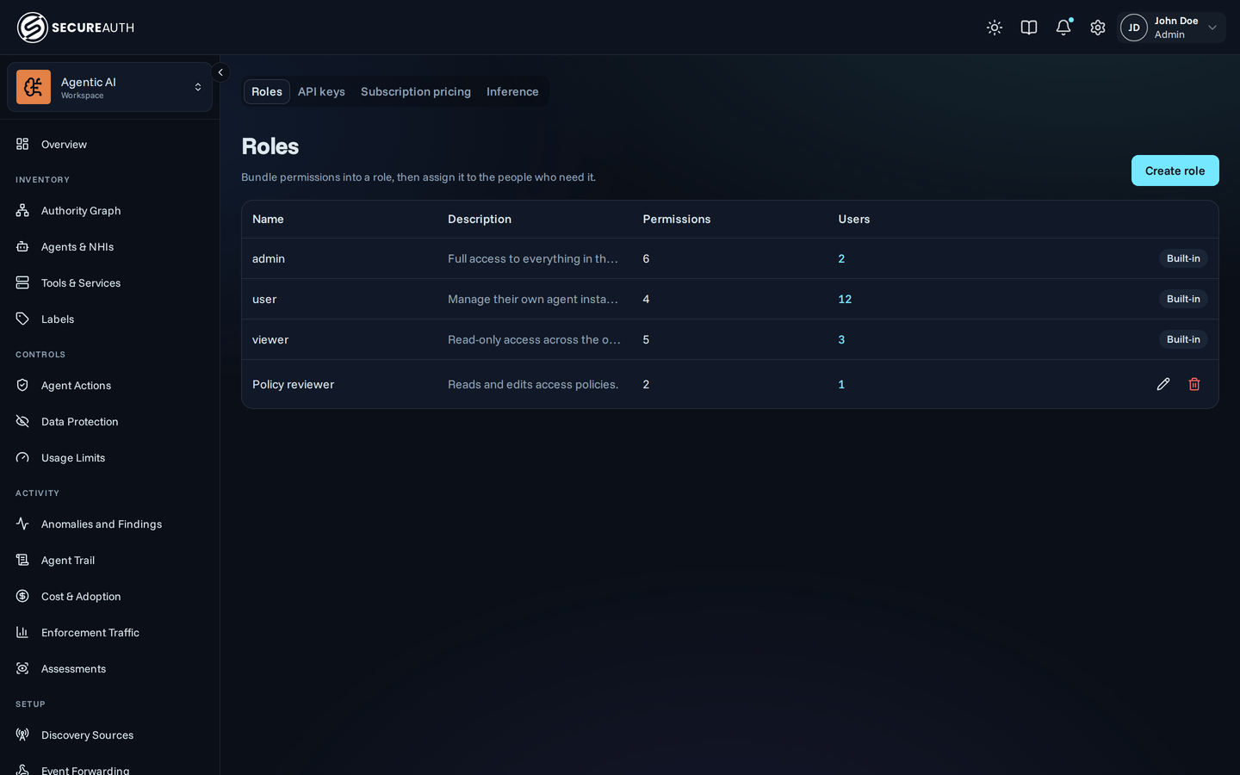Edit the Policy reviewer role pencil icon
1240x775 pixels.
1163,384
